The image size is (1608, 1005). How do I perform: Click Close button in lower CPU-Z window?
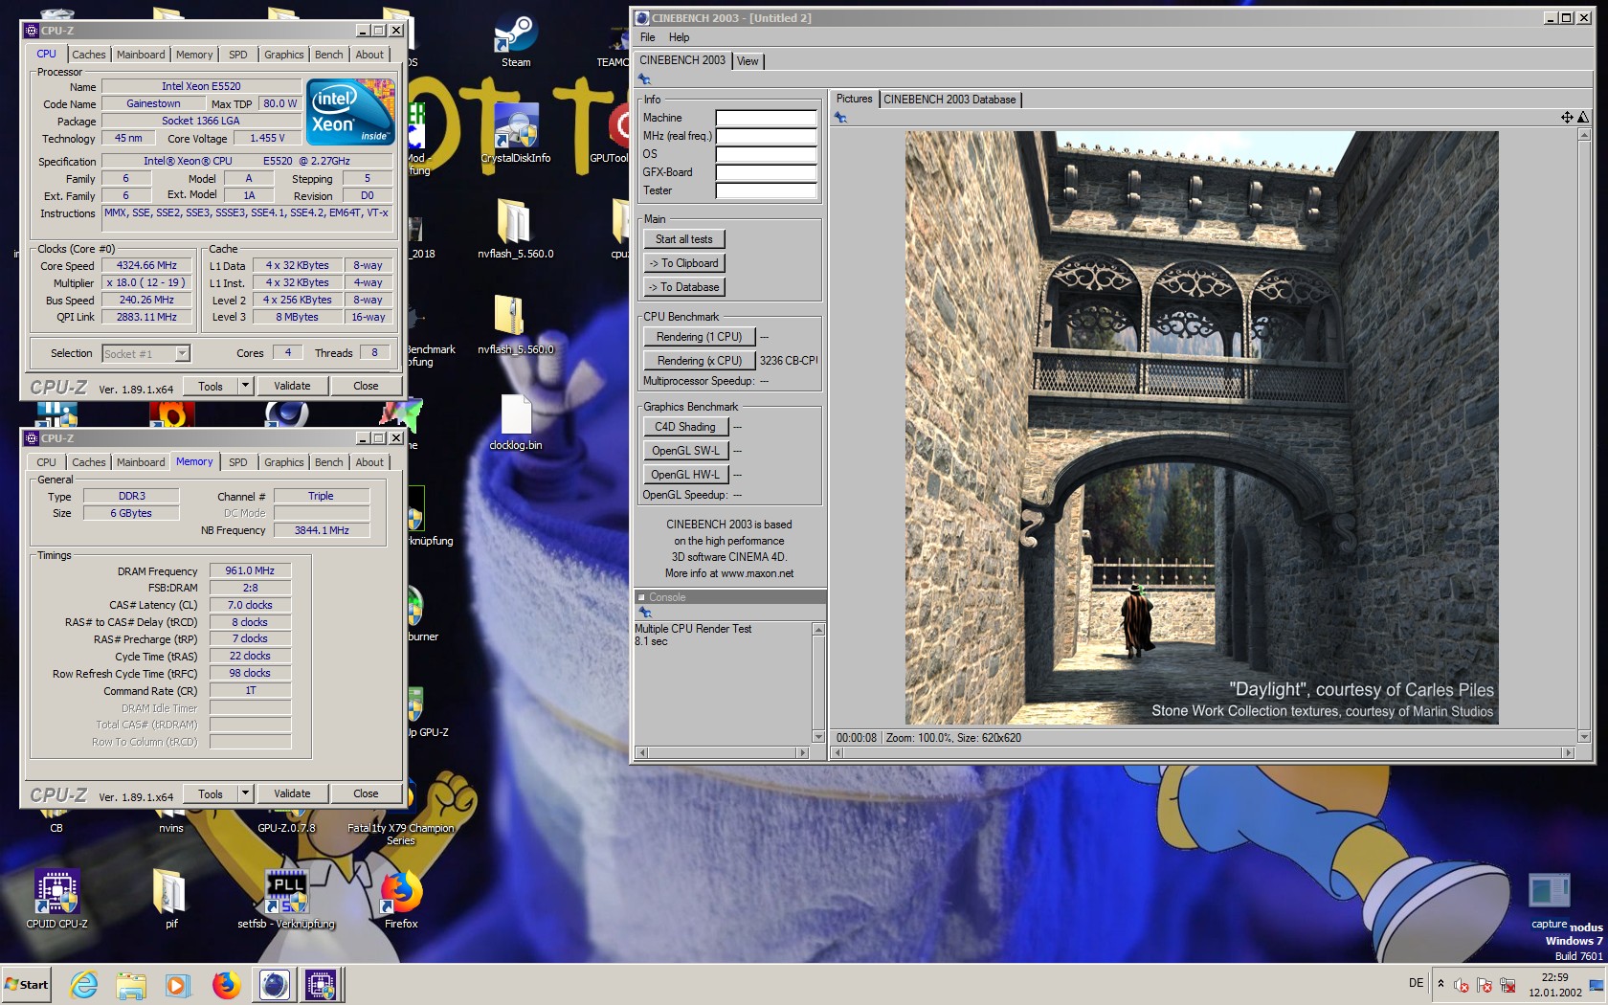366,793
